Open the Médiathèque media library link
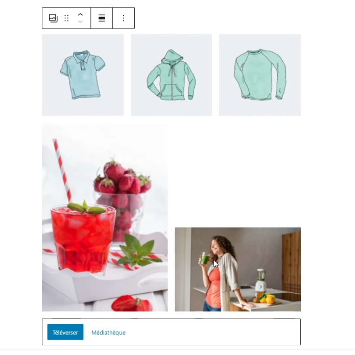Viewport: 355px width, 355px height. 108,333
